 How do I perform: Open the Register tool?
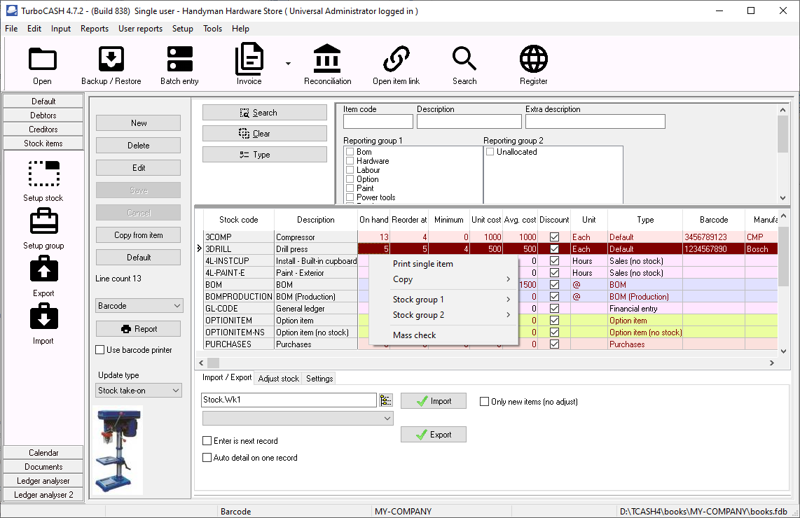click(x=533, y=63)
